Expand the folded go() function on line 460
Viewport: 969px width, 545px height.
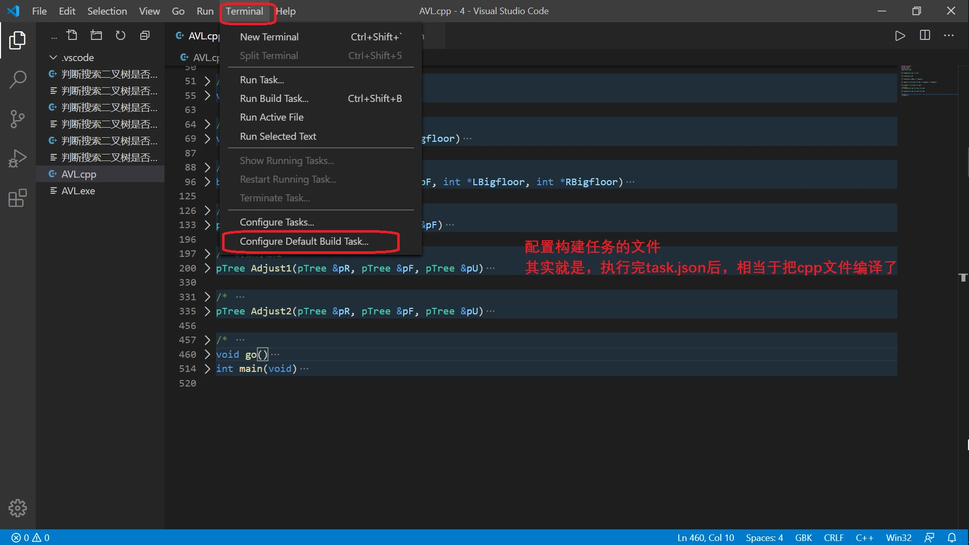coord(207,354)
